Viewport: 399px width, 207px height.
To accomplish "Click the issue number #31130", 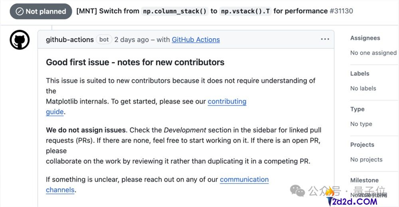I will tap(342, 11).
